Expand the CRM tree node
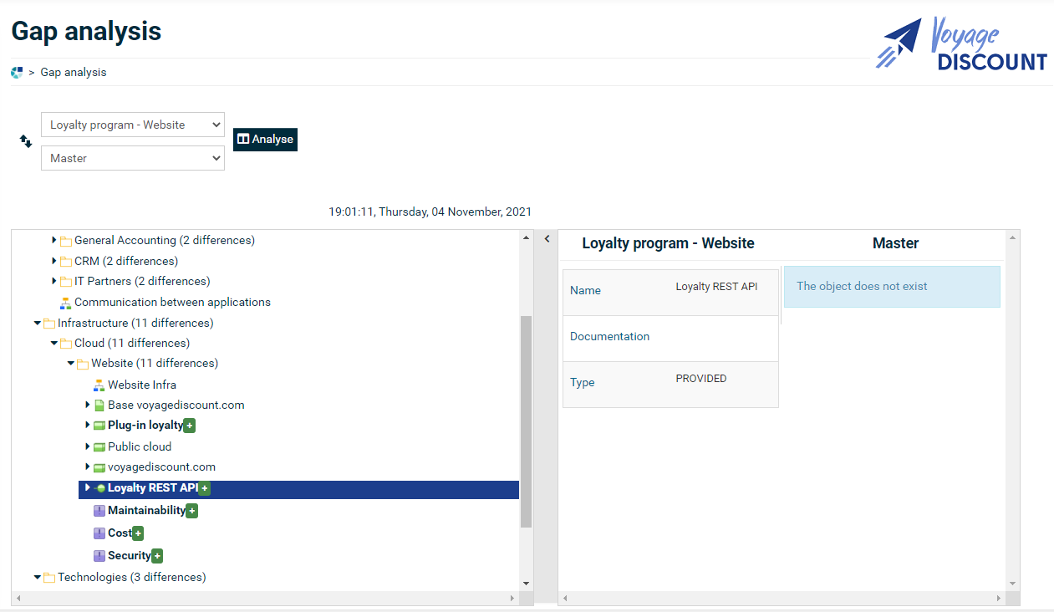 click(54, 262)
